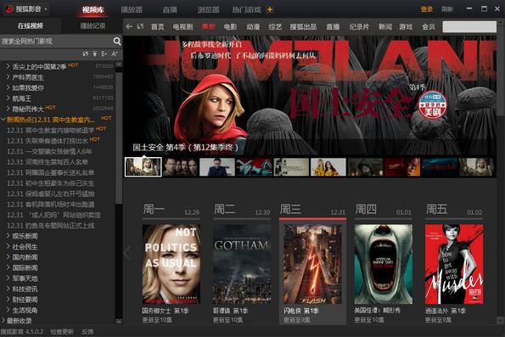
Task: Switch to the 播放记录 tab
Action: 93,25
